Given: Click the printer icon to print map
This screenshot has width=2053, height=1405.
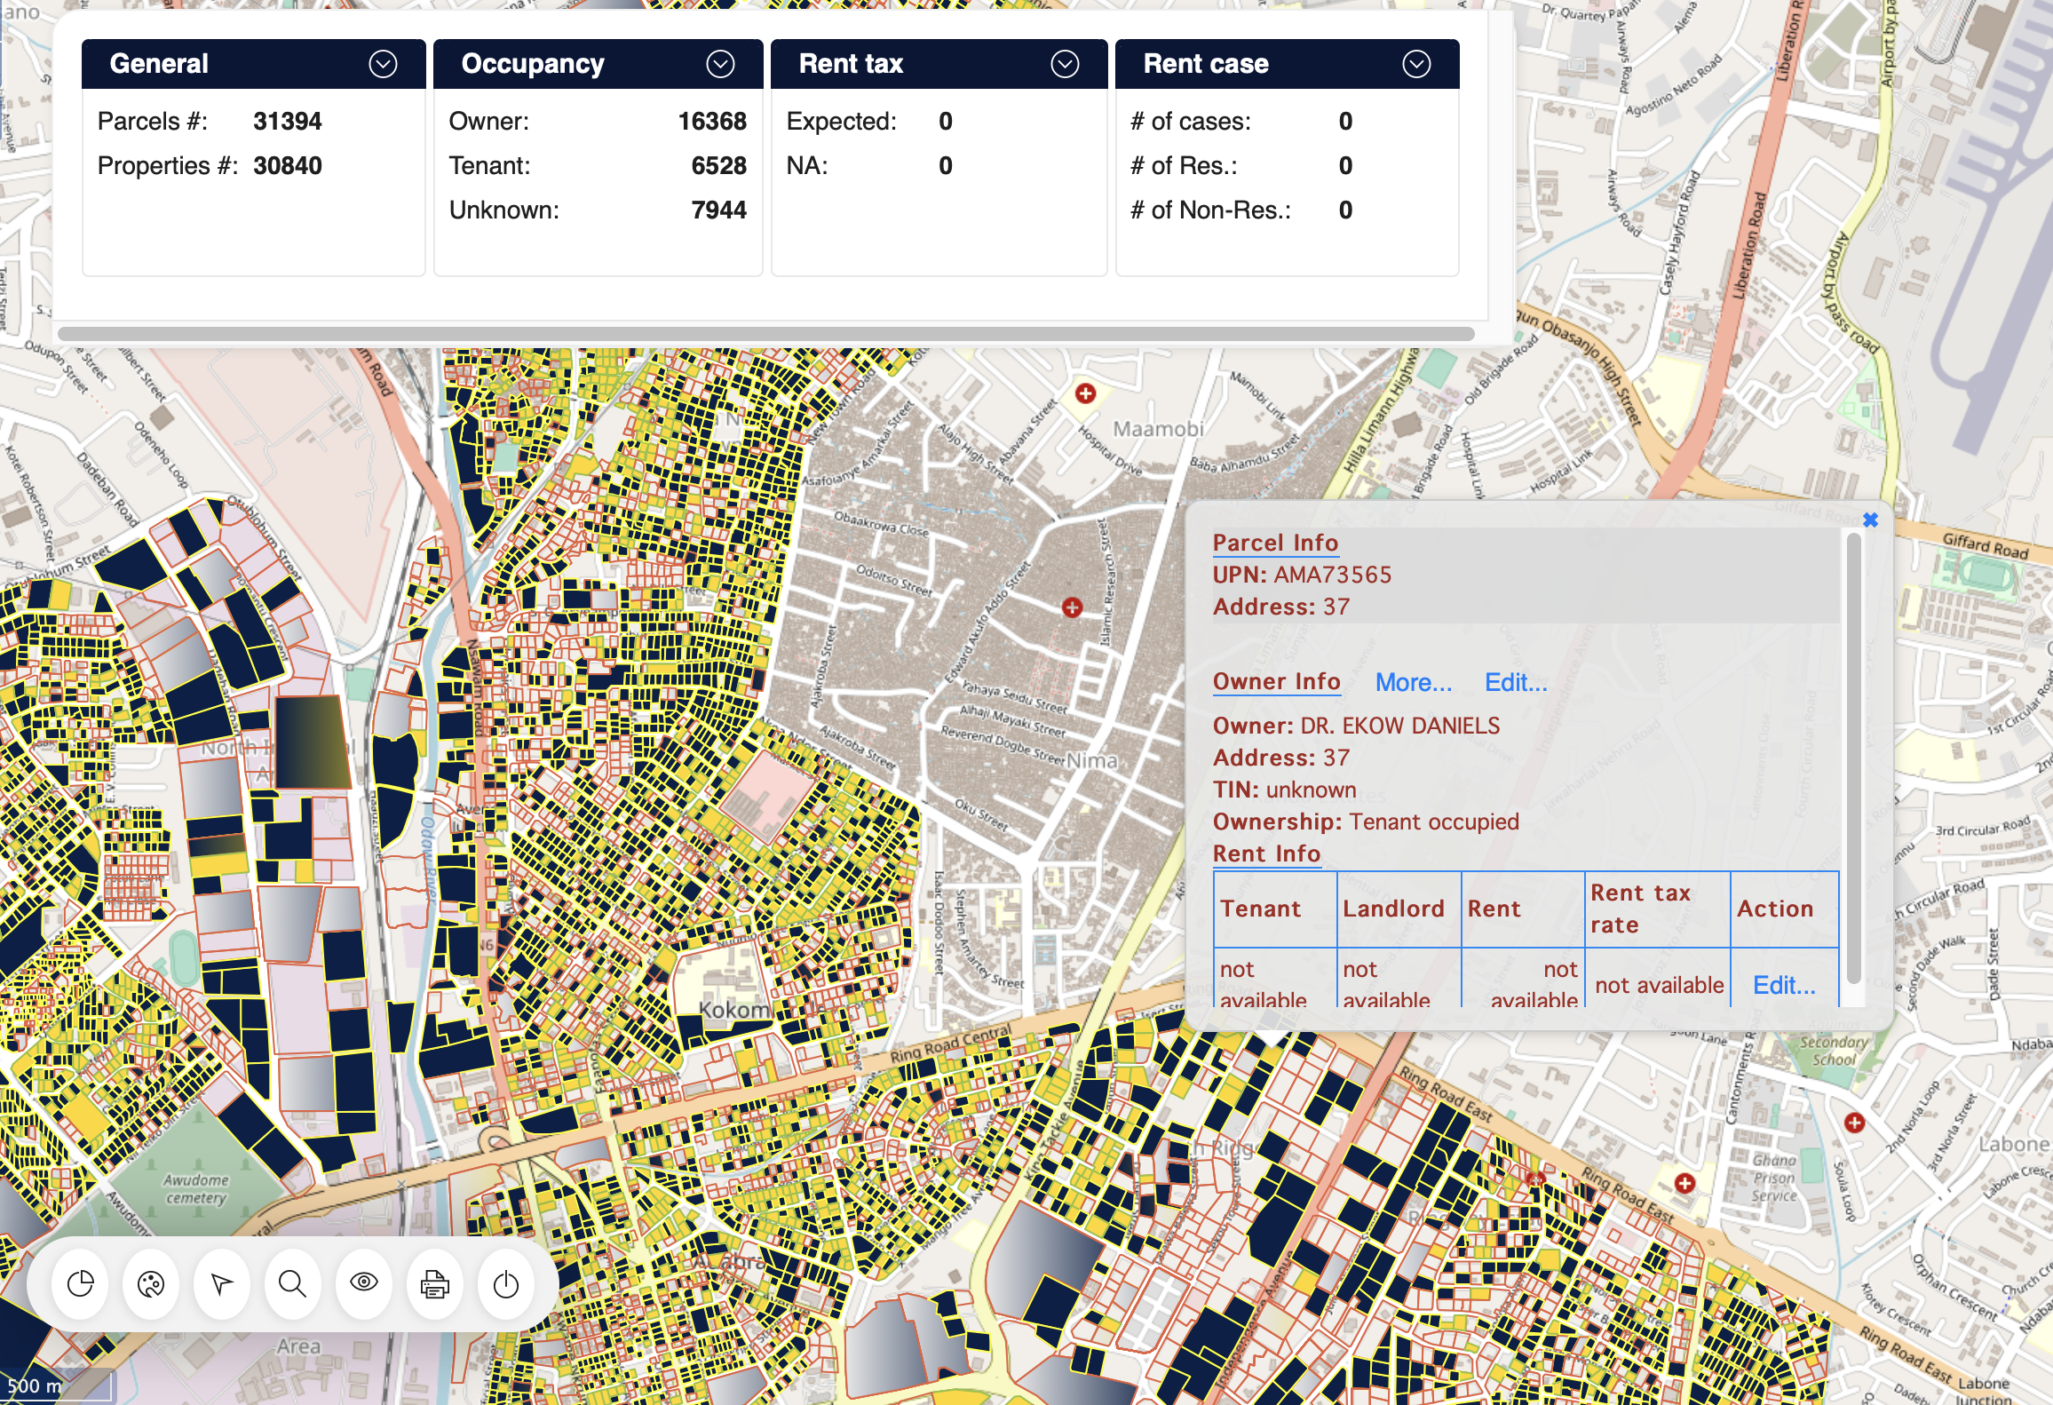Looking at the screenshot, I should [435, 1284].
